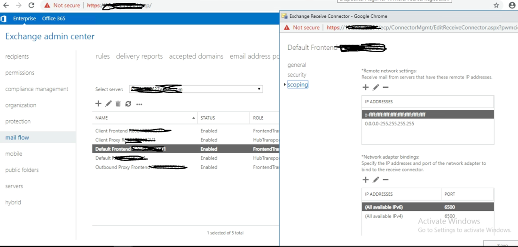518x247 pixels.
Task: Go to servers in the left navigation
Action: [14, 186]
